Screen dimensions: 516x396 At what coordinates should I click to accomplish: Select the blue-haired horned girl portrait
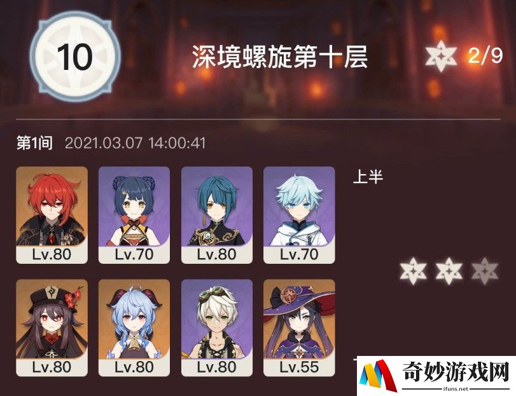click(134, 327)
